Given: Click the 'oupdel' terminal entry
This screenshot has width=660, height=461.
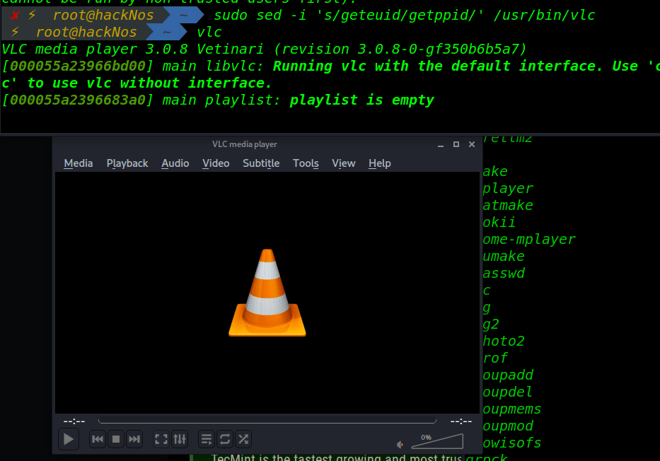Looking at the screenshot, I should (x=508, y=392).
